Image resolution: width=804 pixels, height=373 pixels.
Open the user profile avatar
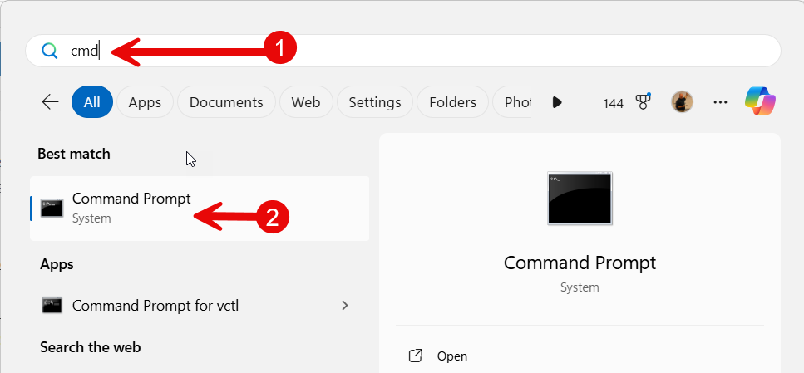point(682,102)
